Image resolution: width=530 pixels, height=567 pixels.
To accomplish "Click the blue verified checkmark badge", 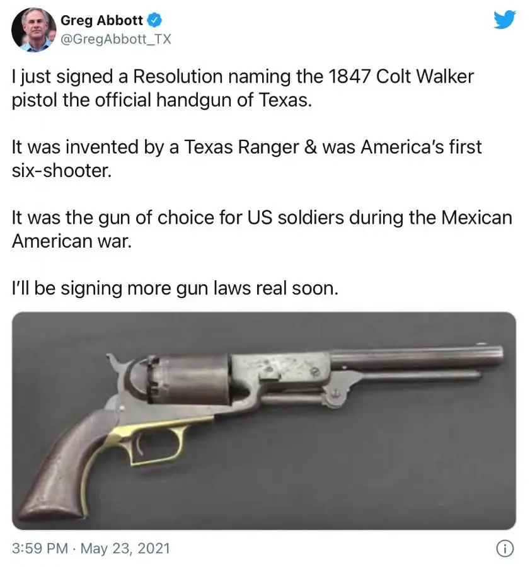I will 155,21.
